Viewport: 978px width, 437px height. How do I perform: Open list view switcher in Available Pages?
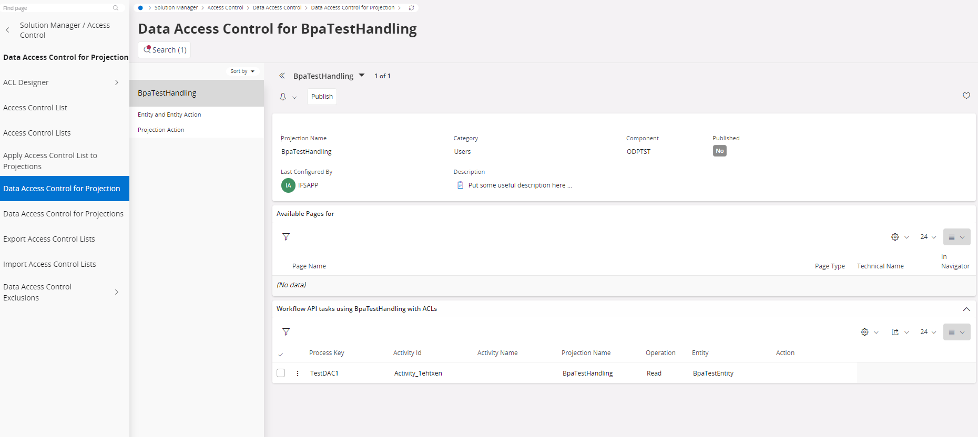[957, 237]
